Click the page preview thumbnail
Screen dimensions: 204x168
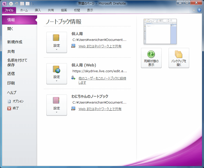pos(160,31)
